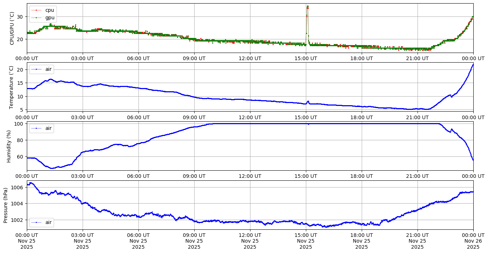The height and width of the screenshot is (253, 488).
Task: Click the red cpu legend marker
Action: 36,10
